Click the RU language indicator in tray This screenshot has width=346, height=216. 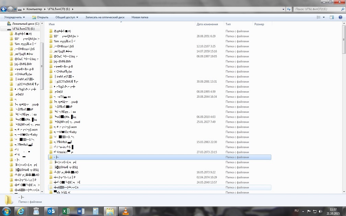tap(297, 211)
